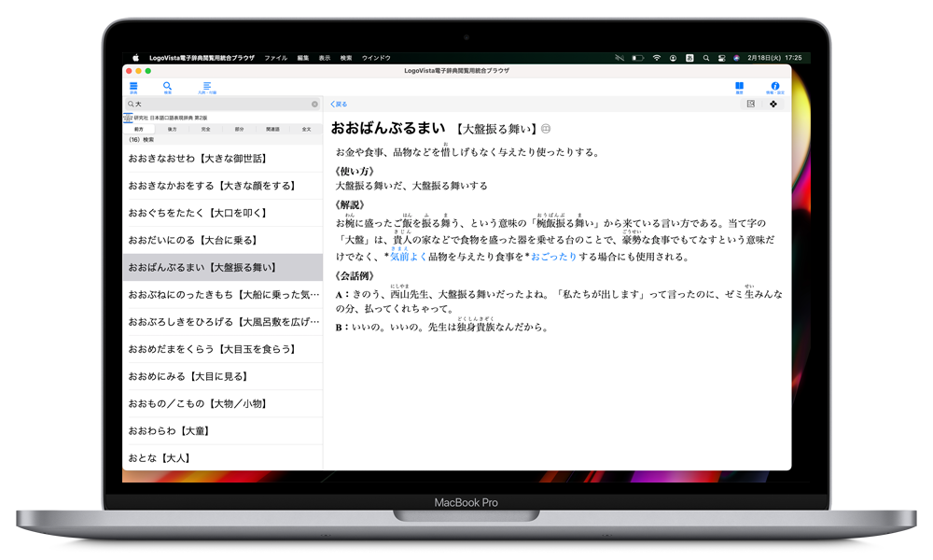Select result おおきなおせわ【大きな御世話】
The height and width of the screenshot is (560, 933).
(223, 159)
